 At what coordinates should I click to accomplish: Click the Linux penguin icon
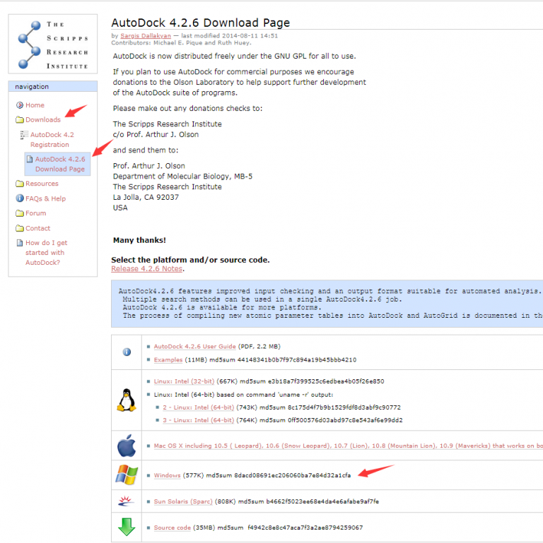point(127,400)
